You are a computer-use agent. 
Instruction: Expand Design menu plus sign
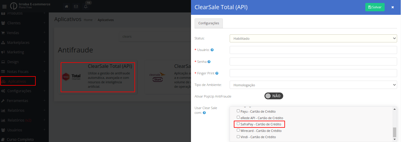pyautogui.click(x=44, y=62)
